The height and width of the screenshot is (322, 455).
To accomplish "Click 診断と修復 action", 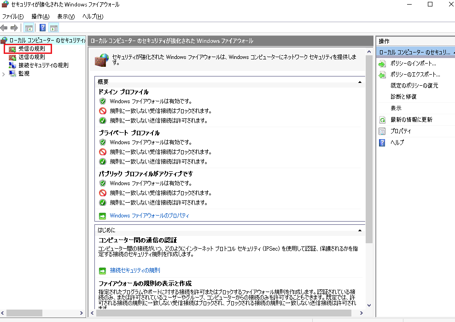I will pos(403,97).
